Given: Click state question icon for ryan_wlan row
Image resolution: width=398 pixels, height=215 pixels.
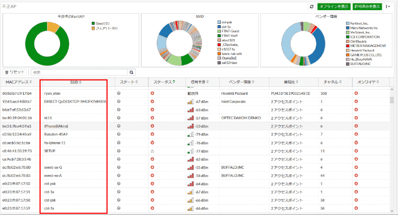Looking at the screenshot, I should 119,93.
